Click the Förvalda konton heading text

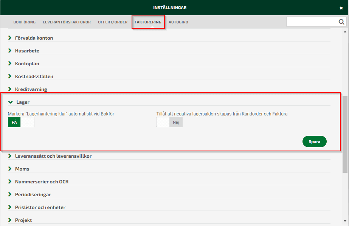pyautogui.click(x=34, y=38)
